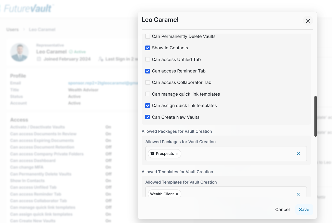Uncheck Can assign quick link templates
Viewport: 332px width, 223px height.
pos(148,106)
